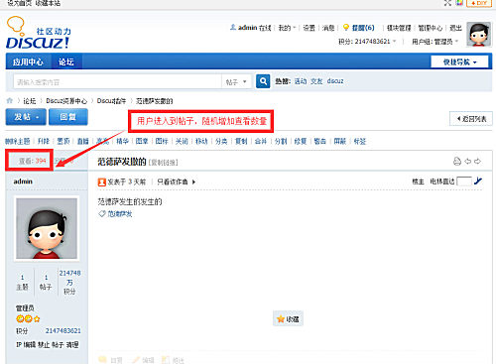Click 图章 moderation link
Viewport: 496px width, 364px height.
coord(142,141)
